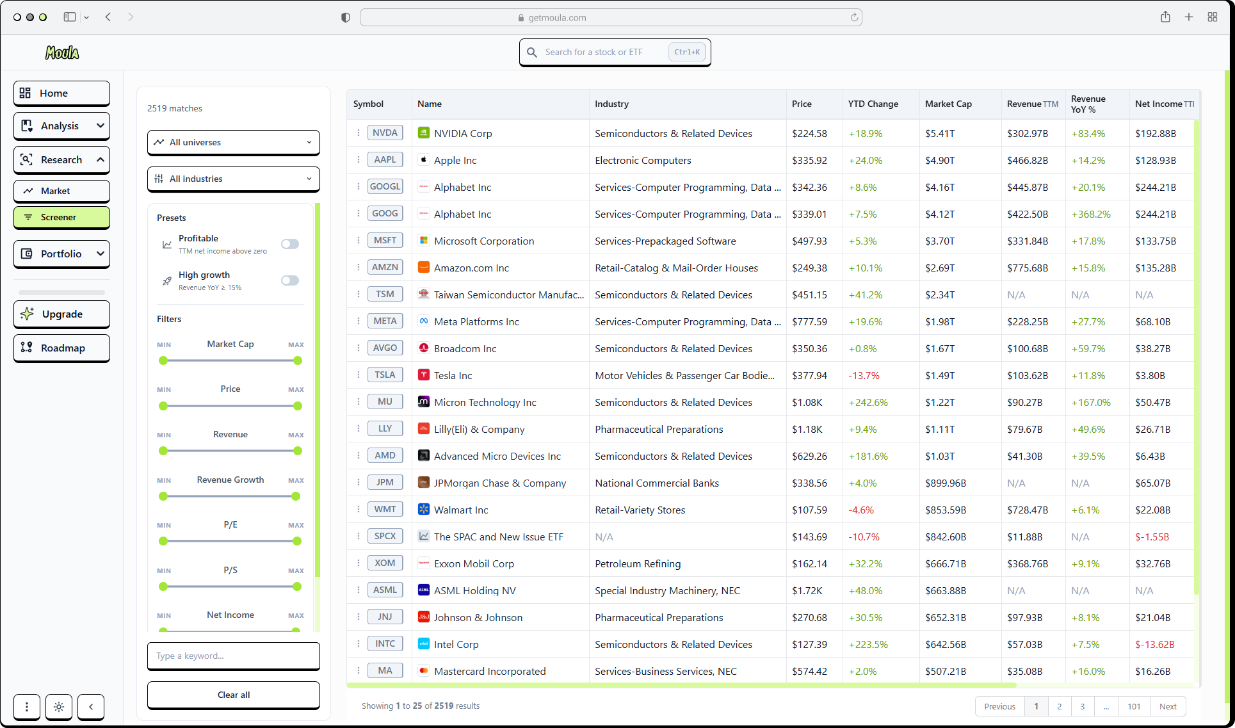Open the AAPL symbol tag
Screen dimensions: 1235x728
(385, 159)
